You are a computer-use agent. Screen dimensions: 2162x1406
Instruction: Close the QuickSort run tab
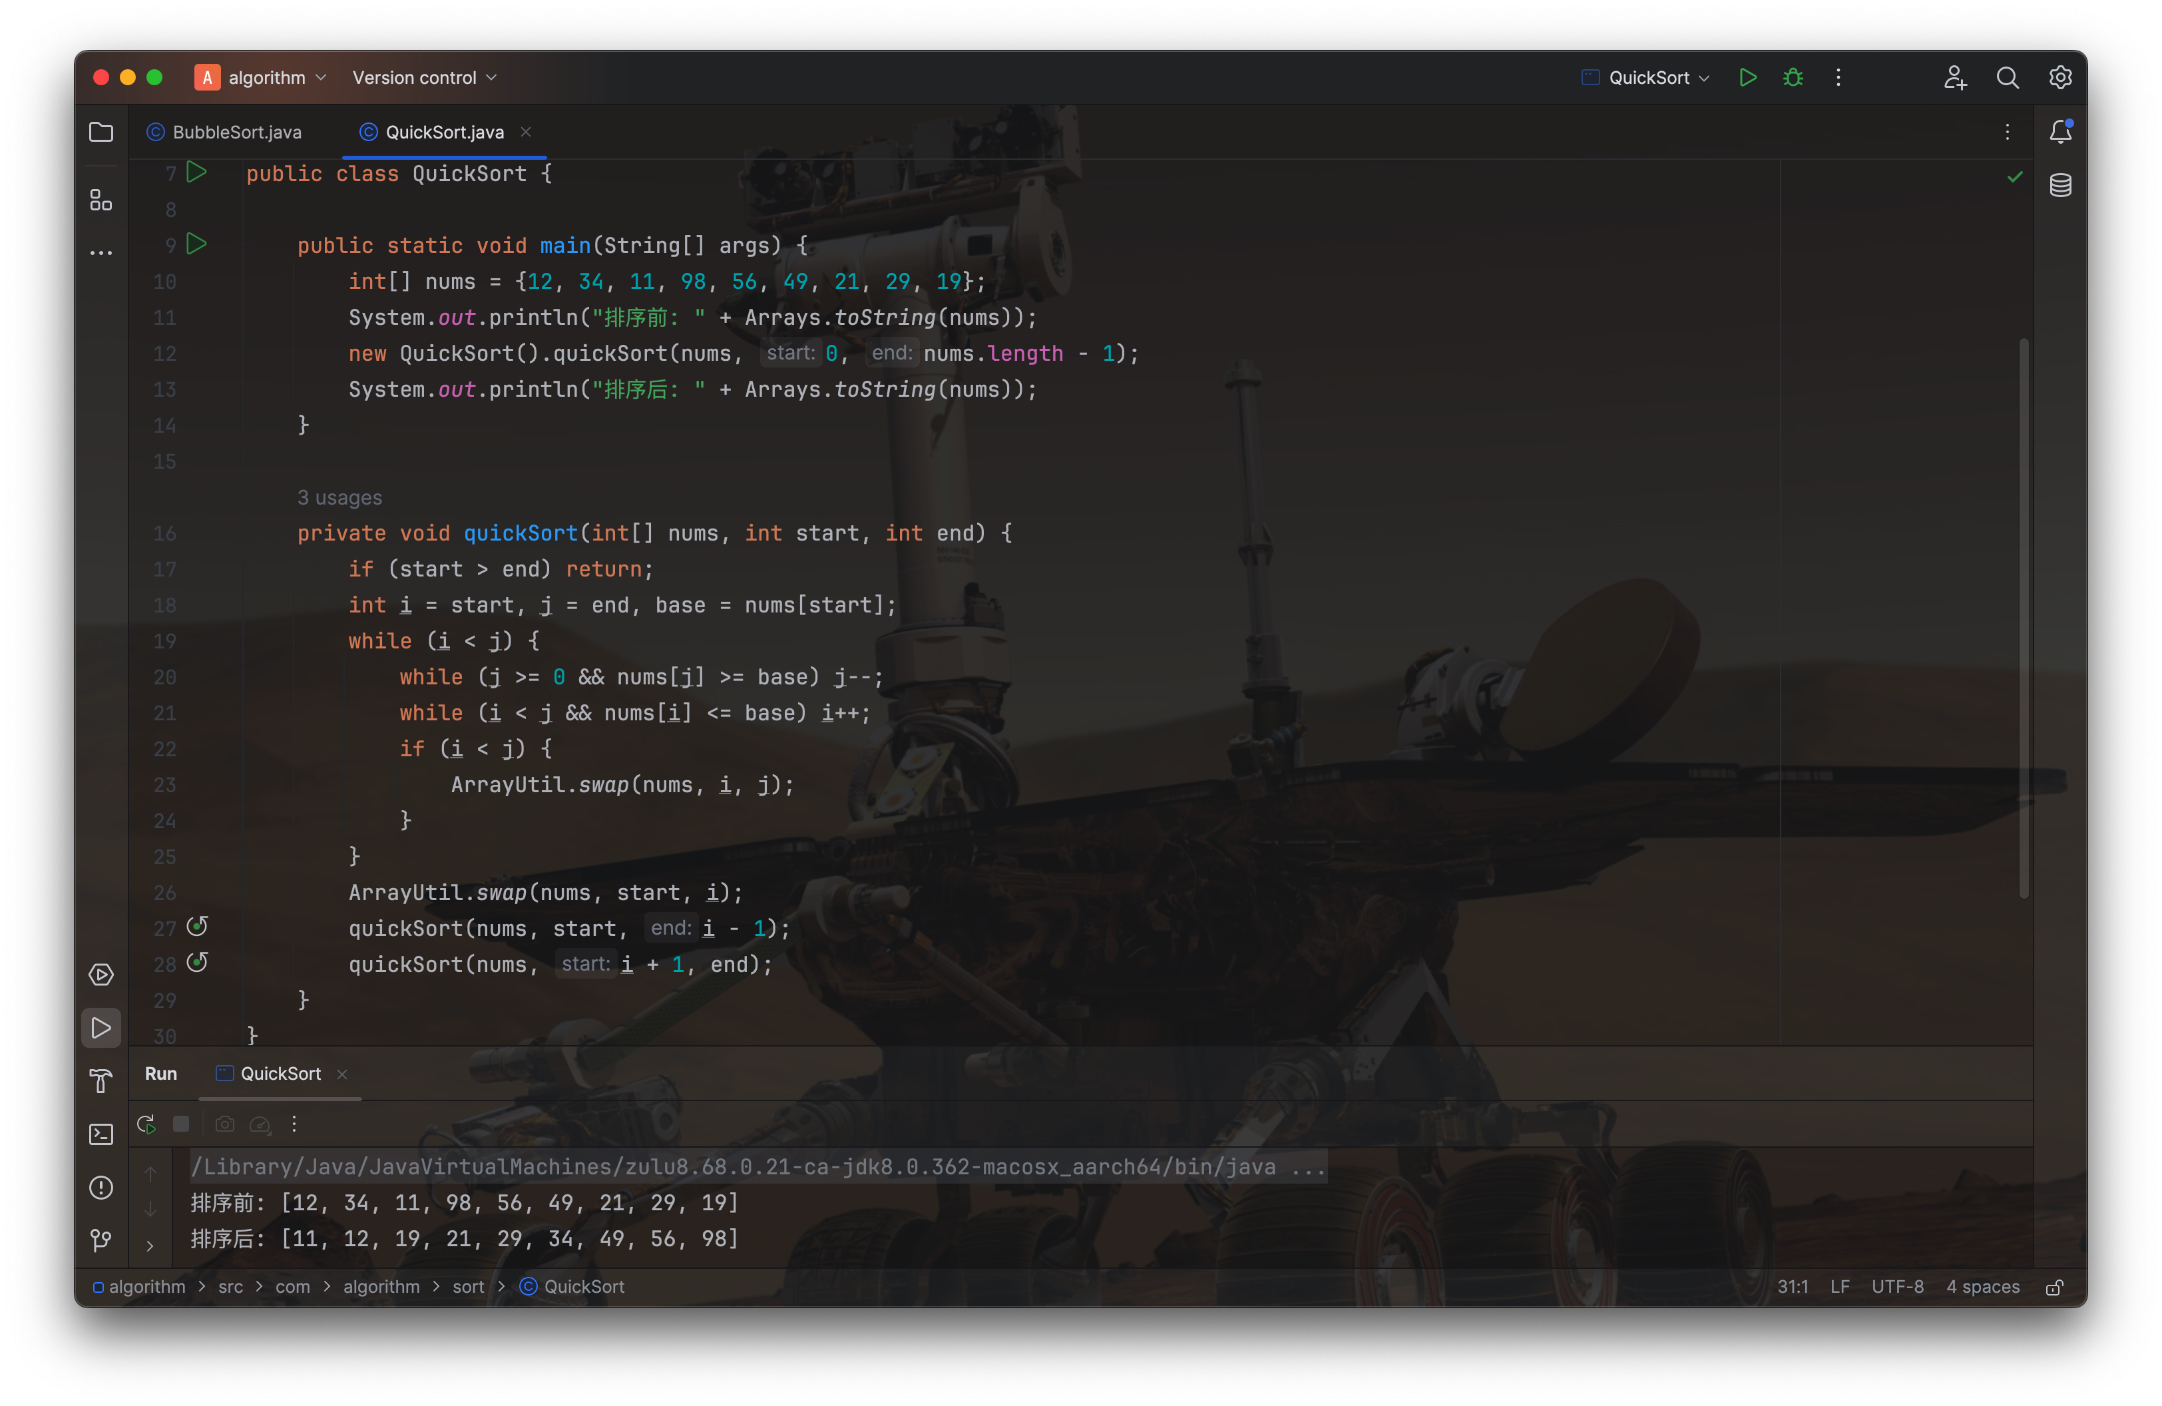[342, 1074]
